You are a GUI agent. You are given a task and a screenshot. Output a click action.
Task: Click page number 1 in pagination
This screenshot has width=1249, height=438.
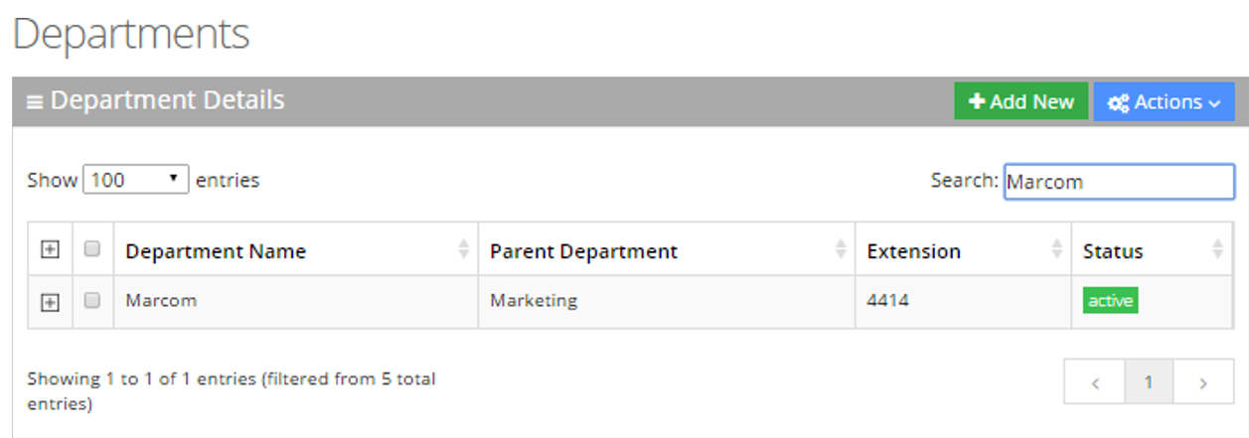coord(1149,382)
